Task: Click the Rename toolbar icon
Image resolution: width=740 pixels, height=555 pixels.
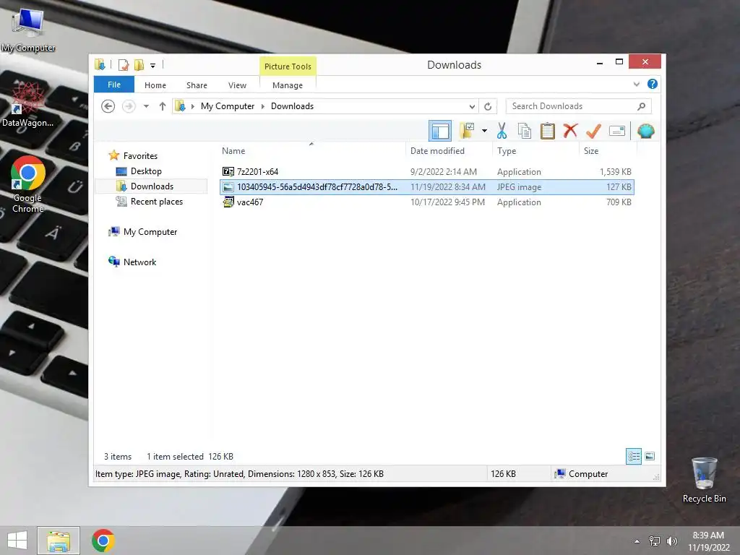Action: 617,131
